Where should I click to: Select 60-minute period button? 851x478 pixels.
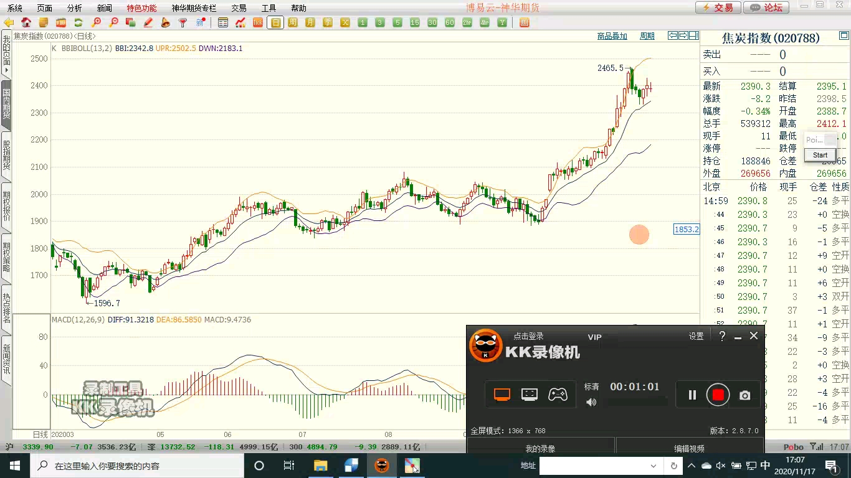[450, 22]
